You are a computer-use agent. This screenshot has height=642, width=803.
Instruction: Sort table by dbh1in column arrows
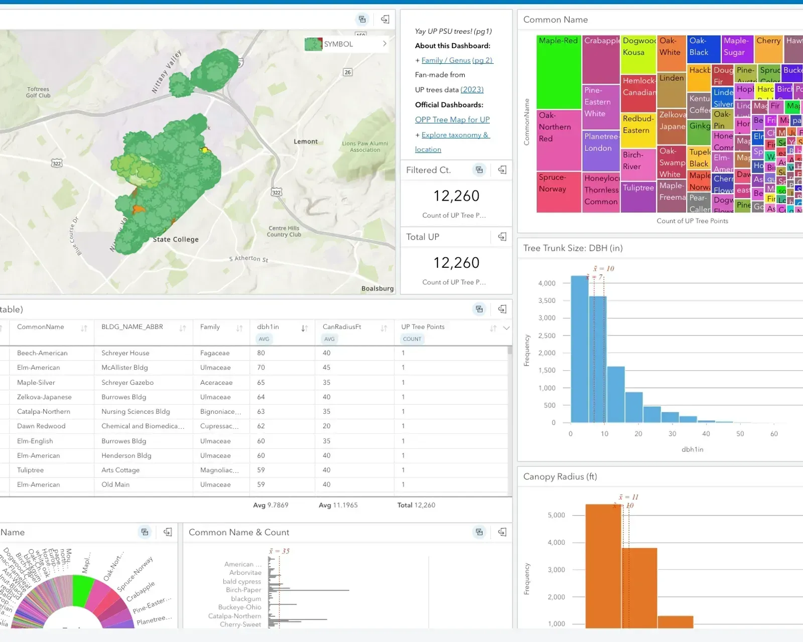pyautogui.click(x=304, y=328)
